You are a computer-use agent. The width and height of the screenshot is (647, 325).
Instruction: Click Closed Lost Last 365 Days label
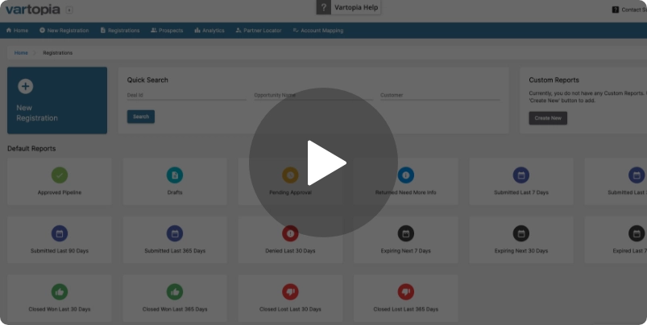click(405, 310)
